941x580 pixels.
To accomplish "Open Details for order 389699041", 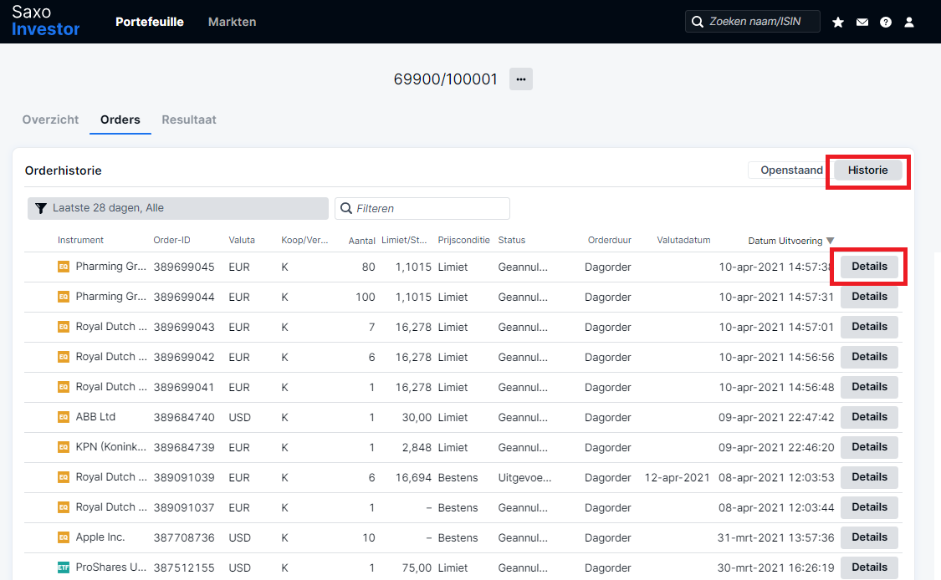I will tap(869, 387).
